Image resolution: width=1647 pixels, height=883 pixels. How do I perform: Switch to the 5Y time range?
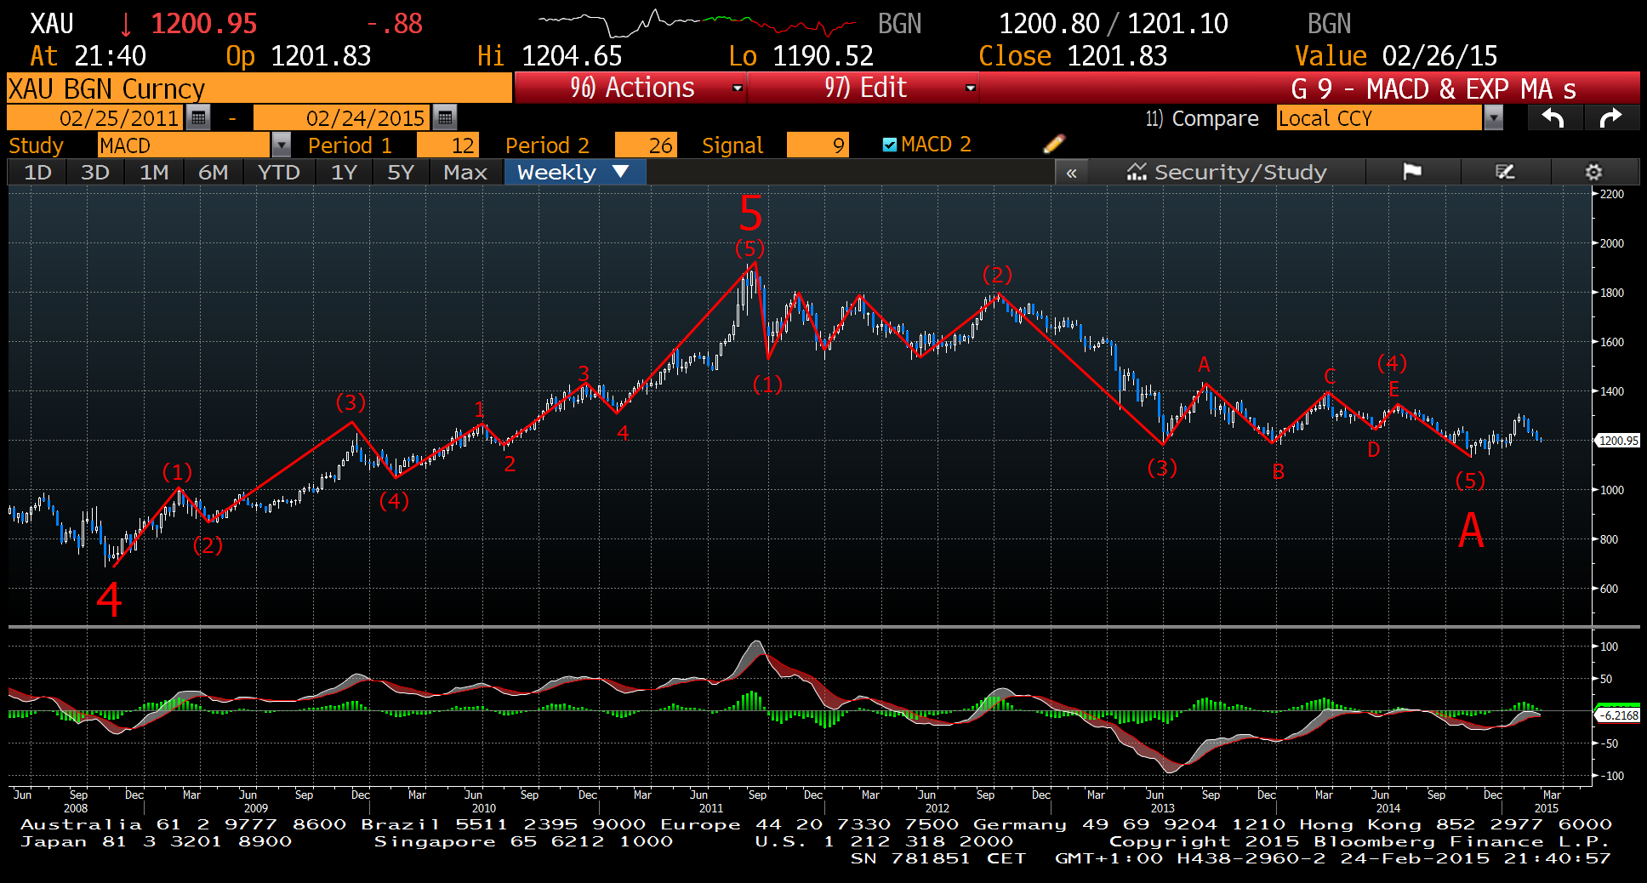tap(400, 172)
